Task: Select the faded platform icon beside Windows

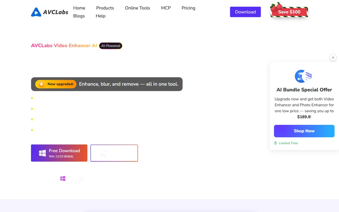Action: tap(81, 178)
